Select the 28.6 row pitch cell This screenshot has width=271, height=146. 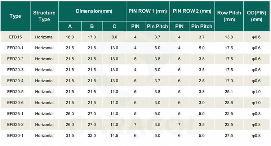click(229, 102)
